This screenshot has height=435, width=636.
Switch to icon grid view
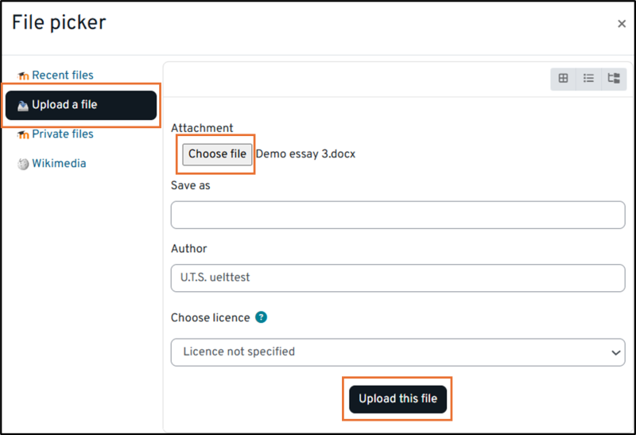pyautogui.click(x=563, y=78)
